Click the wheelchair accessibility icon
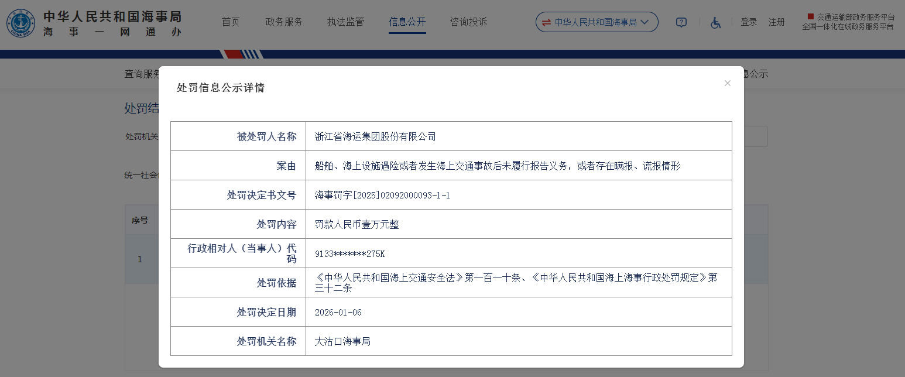 [x=715, y=22]
